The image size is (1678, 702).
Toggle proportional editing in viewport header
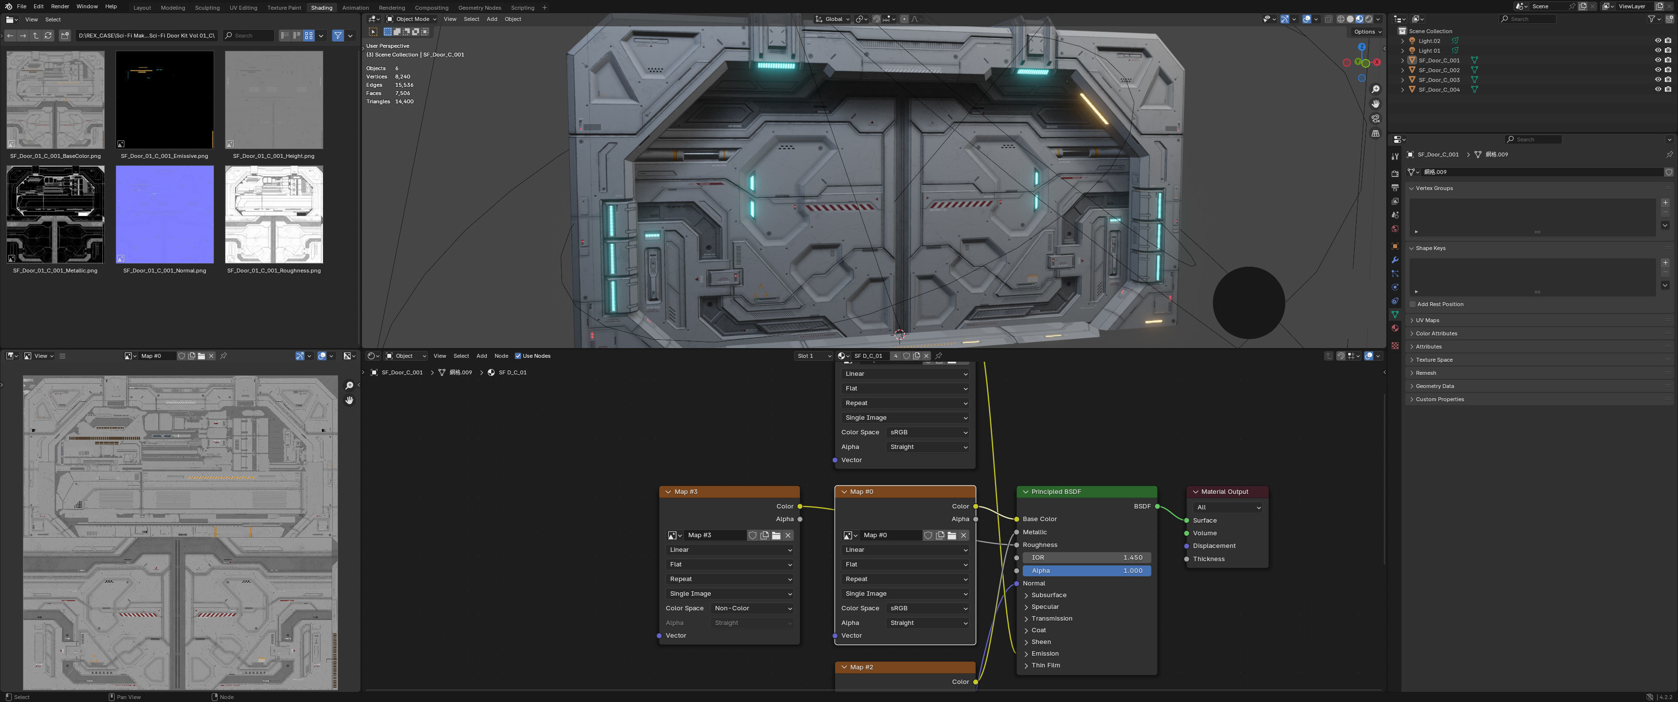click(x=904, y=19)
